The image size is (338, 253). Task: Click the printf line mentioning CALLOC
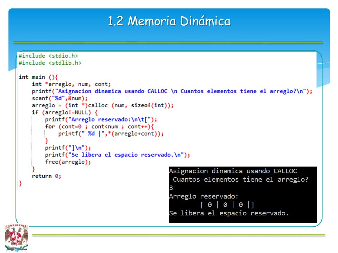172,91
